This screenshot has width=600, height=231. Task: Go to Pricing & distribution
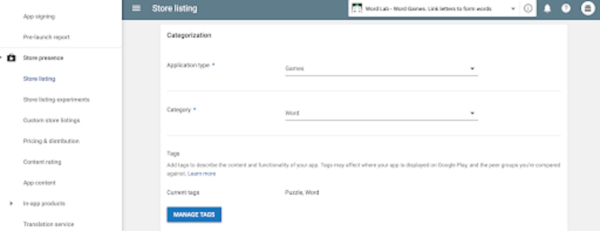(51, 141)
